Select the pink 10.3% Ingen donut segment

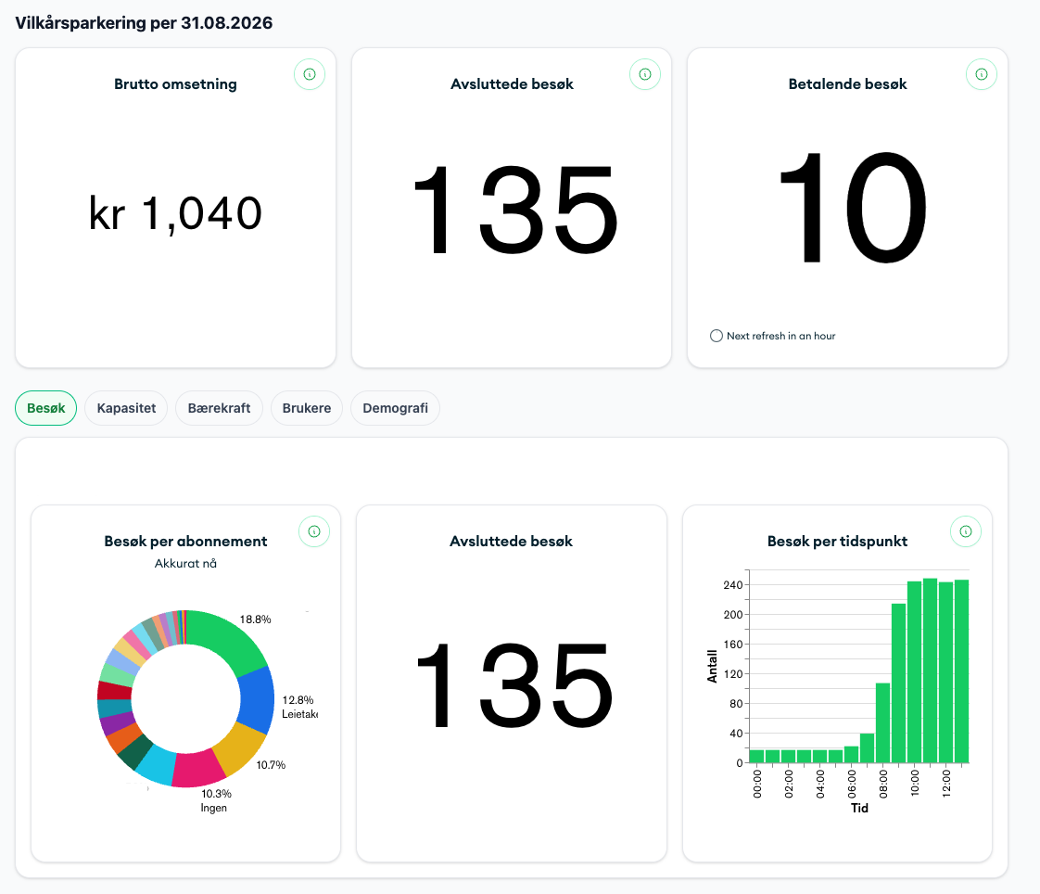(x=197, y=769)
